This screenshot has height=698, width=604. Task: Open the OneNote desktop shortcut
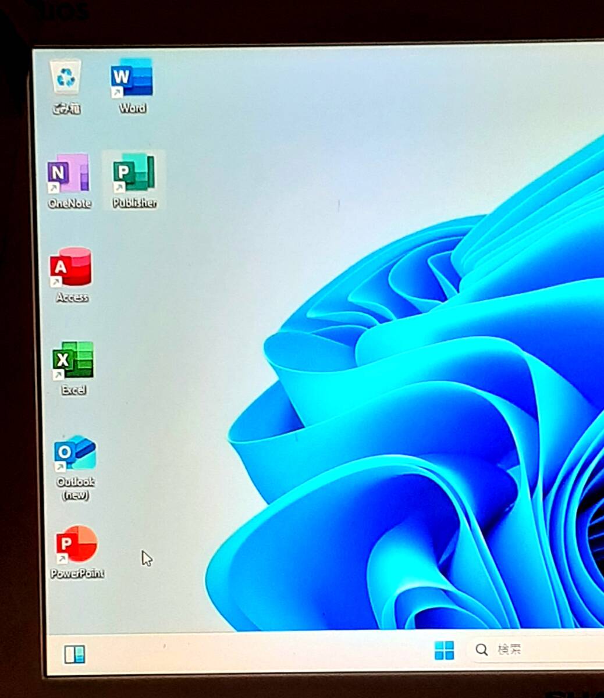tap(69, 181)
